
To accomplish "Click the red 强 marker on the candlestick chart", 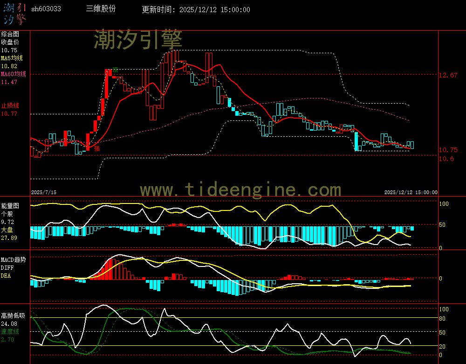I will (97, 148).
